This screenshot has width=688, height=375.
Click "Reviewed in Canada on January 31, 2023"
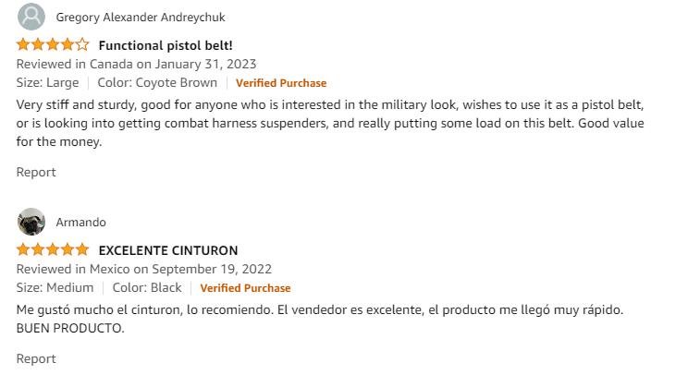click(x=136, y=64)
